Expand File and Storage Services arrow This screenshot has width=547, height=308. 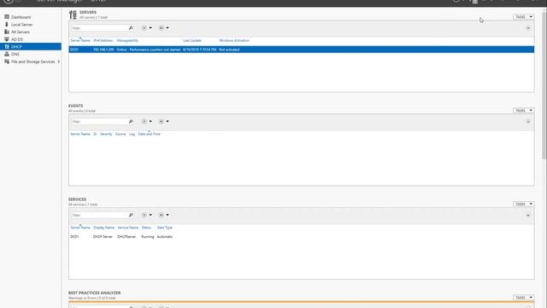click(x=59, y=62)
